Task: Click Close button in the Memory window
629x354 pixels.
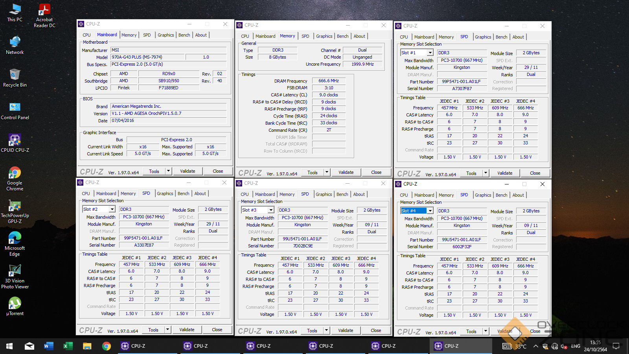Action: (x=376, y=172)
